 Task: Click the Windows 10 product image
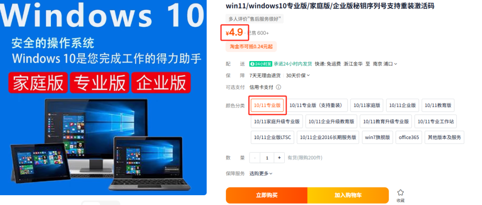coord(103,98)
